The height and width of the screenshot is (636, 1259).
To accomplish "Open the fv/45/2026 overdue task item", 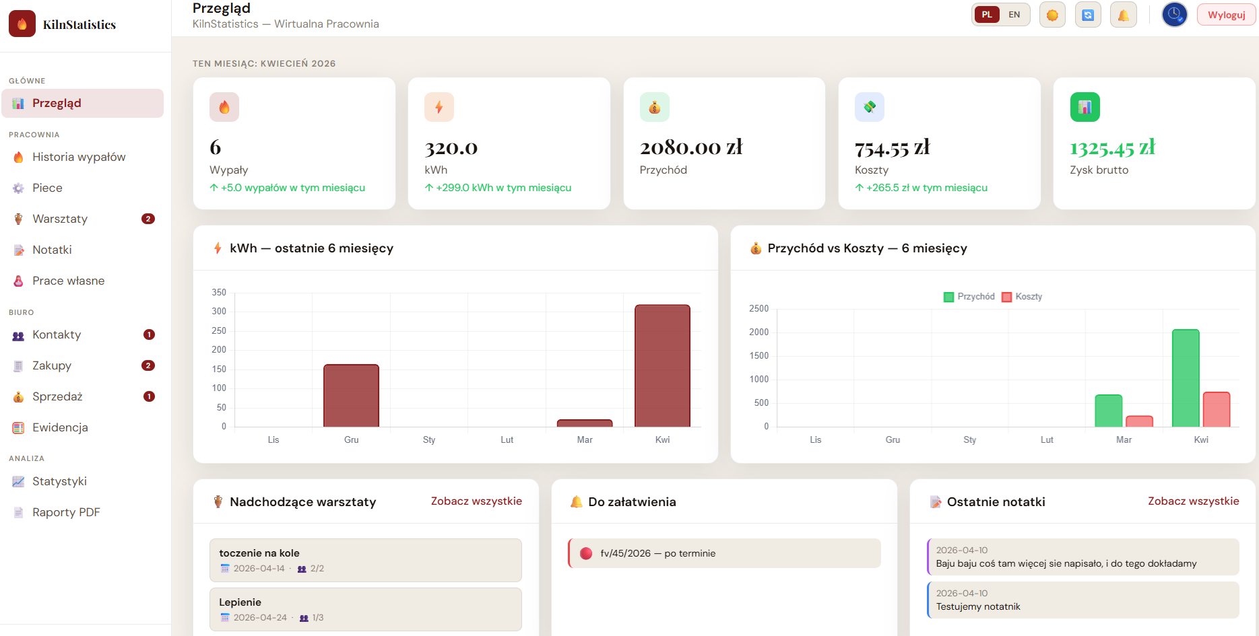I will pyautogui.click(x=724, y=553).
